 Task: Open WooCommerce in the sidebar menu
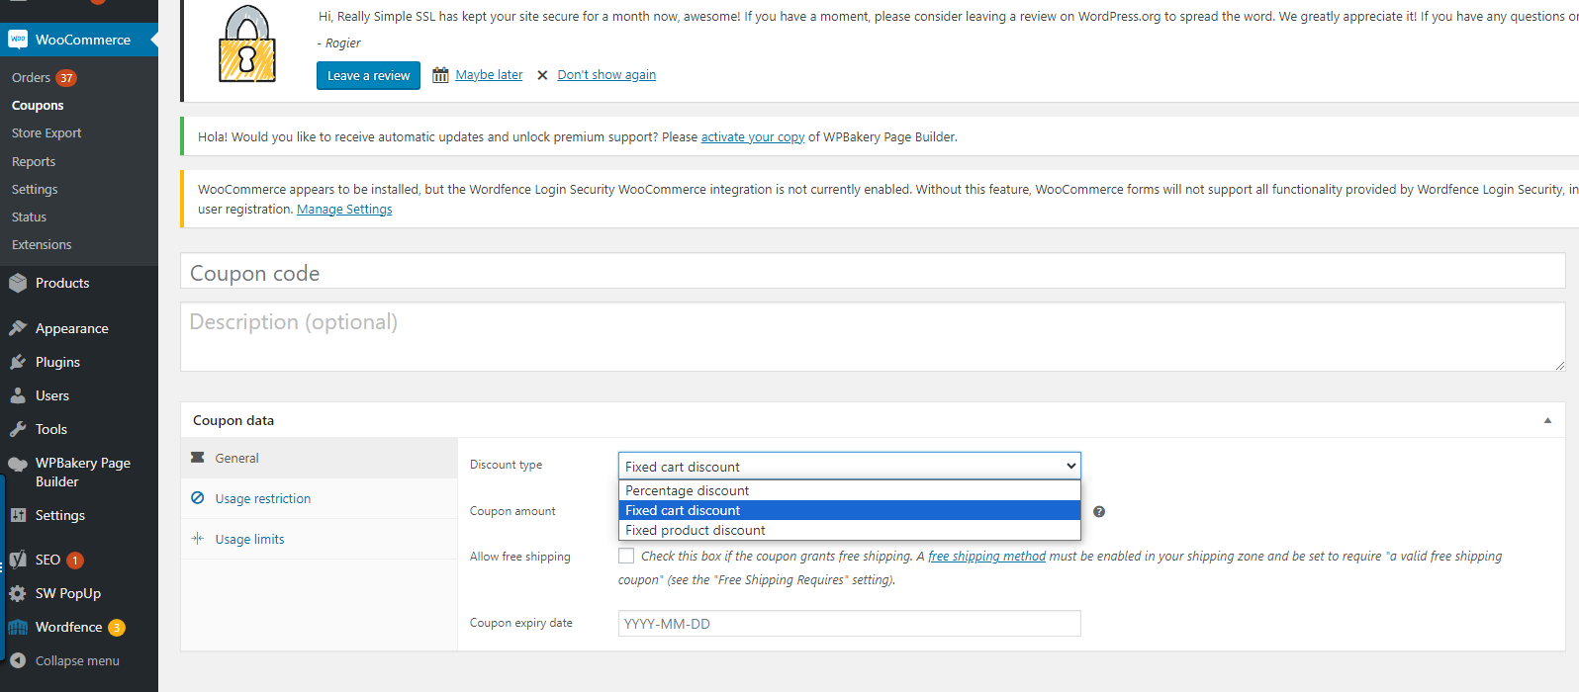pos(79,40)
